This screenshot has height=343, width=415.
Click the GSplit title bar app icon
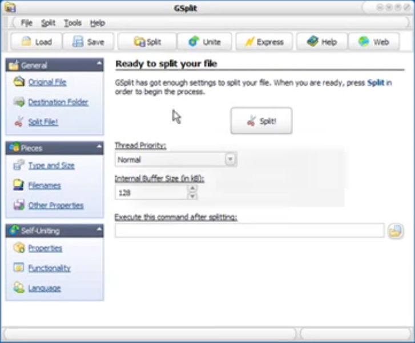click(x=10, y=7)
